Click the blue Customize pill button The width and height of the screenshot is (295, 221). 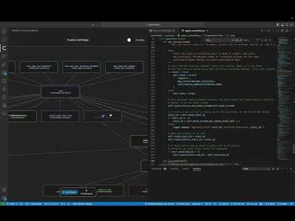click(x=69, y=192)
